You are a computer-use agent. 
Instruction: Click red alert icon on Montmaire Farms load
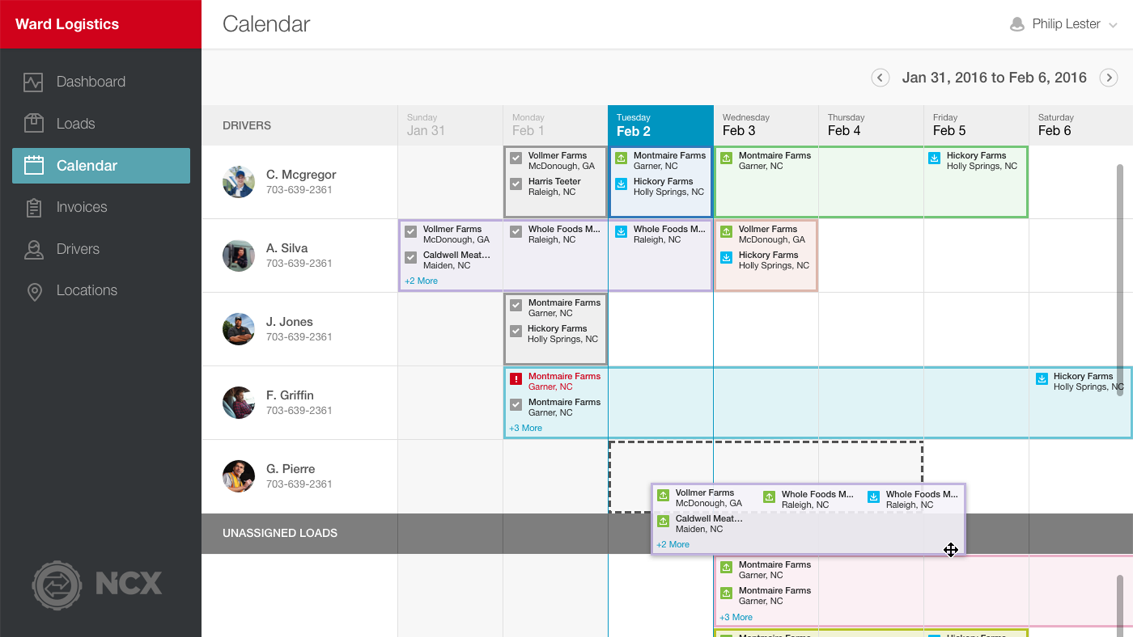[516, 379]
